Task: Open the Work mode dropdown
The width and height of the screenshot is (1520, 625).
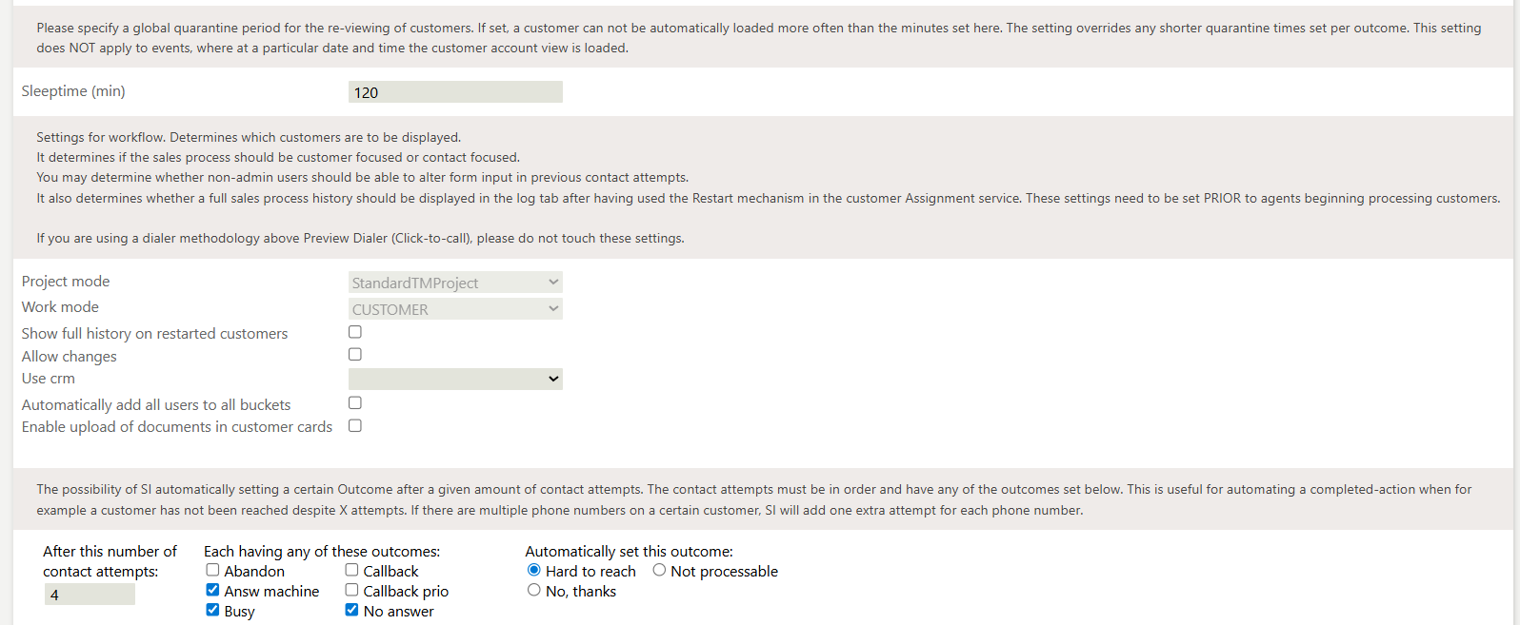Action: pos(455,309)
